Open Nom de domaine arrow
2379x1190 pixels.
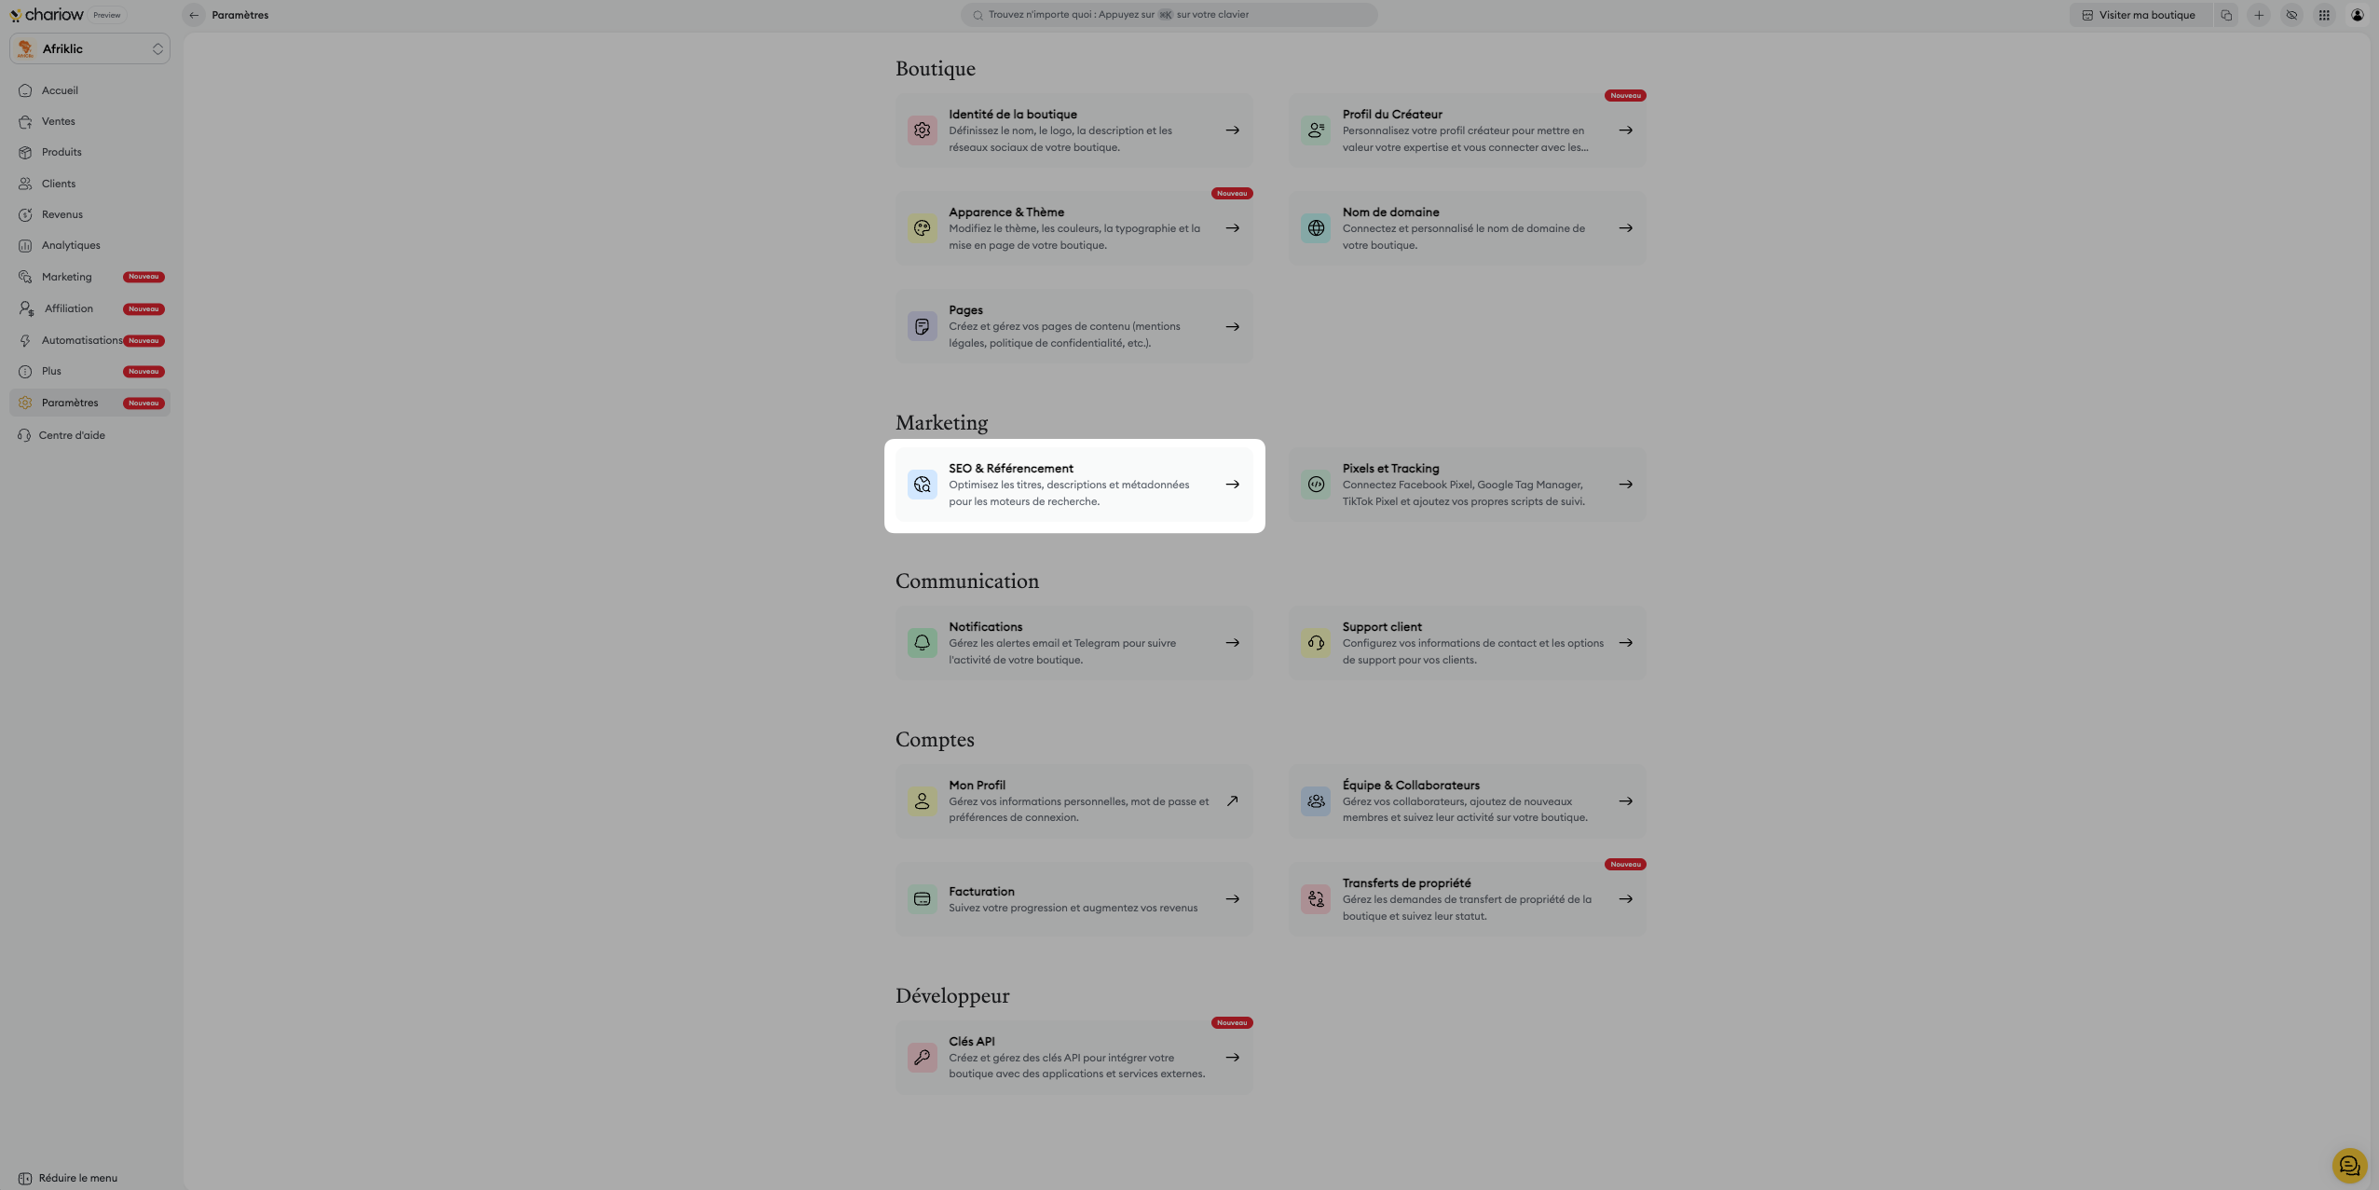coord(1625,228)
